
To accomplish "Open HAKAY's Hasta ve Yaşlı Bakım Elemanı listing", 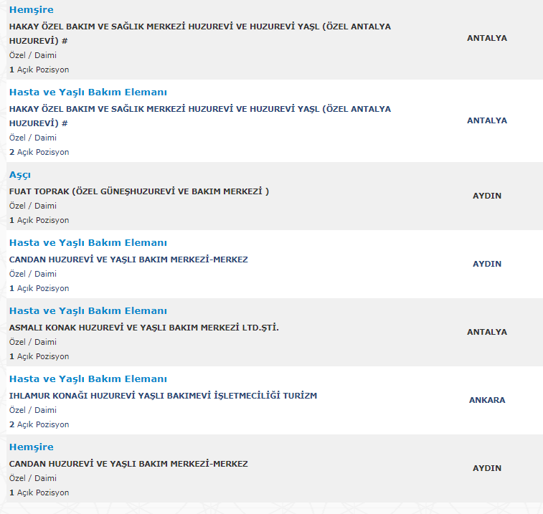I will pos(88,92).
